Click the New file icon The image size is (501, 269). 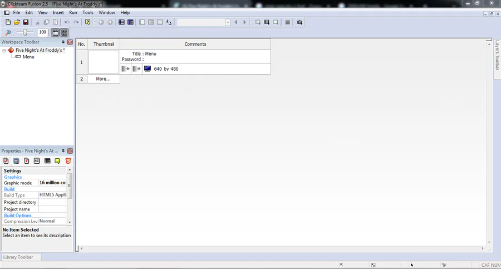pos(8,22)
